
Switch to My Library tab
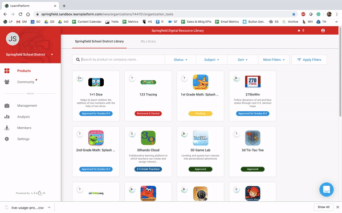coord(148,41)
